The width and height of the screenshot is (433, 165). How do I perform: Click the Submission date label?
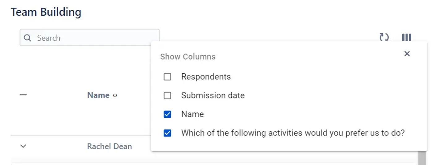213,95
